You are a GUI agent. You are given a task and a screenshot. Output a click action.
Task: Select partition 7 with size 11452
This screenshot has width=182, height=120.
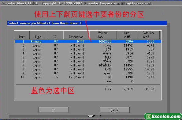88,65
